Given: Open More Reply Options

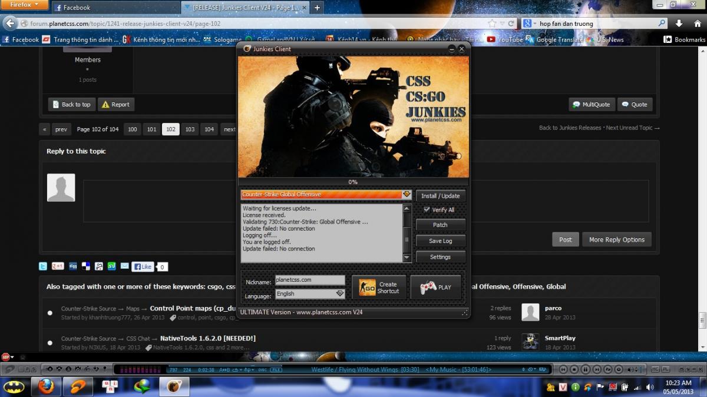Looking at the screenshot, I should 617,239.
